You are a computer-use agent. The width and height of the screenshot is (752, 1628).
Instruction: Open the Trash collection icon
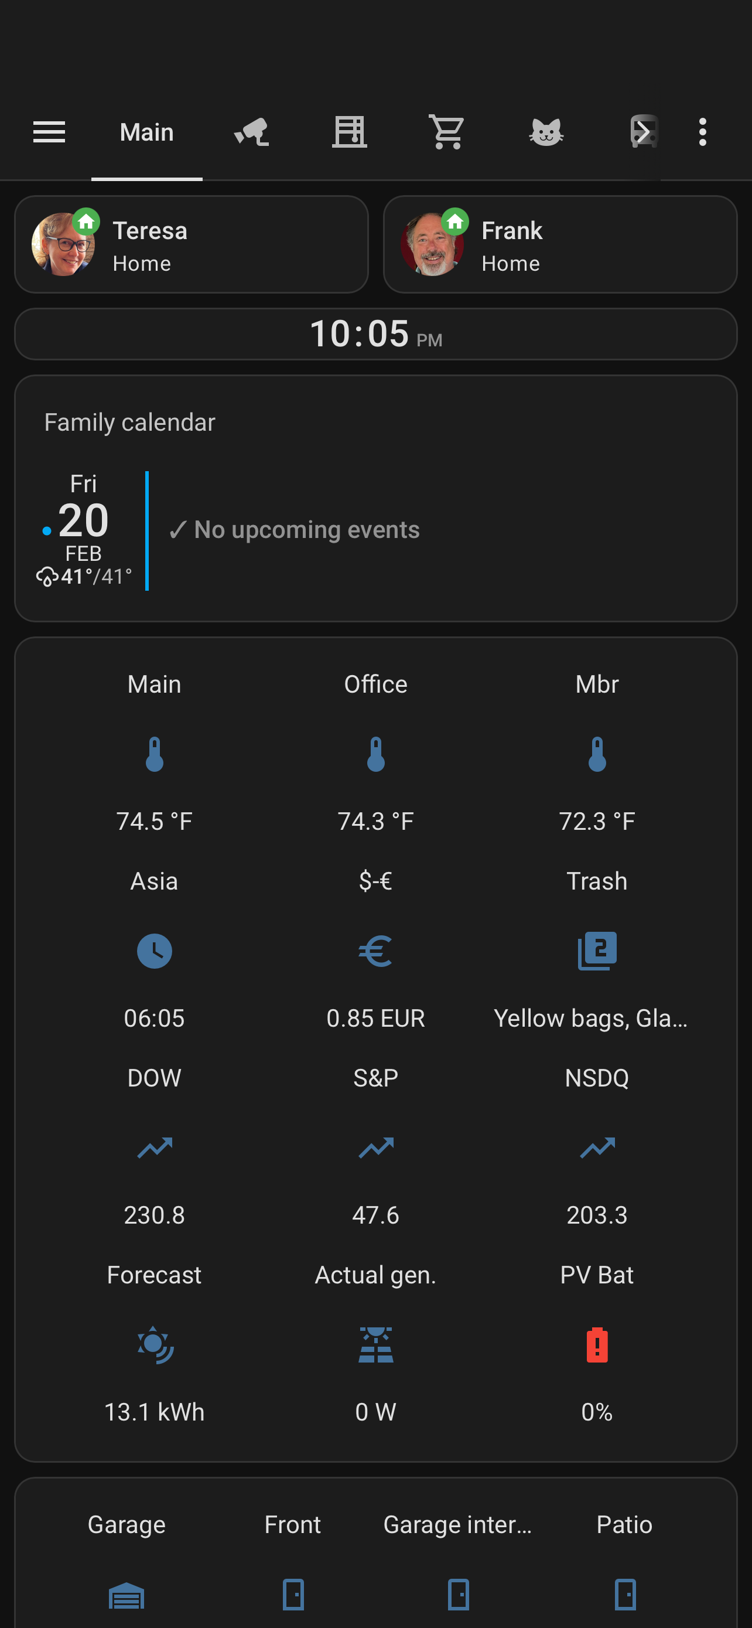[x=597, y=951]
